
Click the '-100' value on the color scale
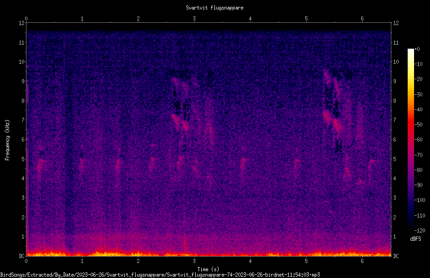point(420,200)
